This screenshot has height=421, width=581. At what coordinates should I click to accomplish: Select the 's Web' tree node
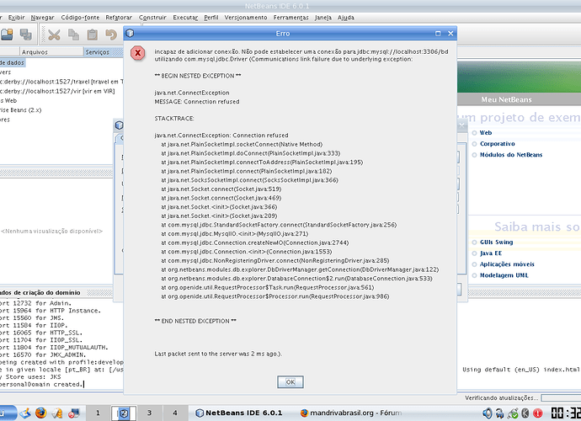(8, 100)
